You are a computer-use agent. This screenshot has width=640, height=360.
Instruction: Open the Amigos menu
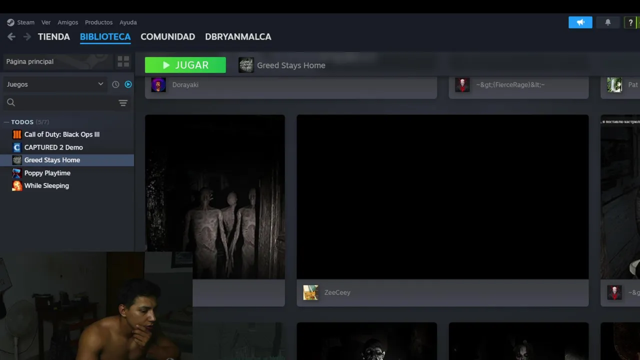(67, 22)
